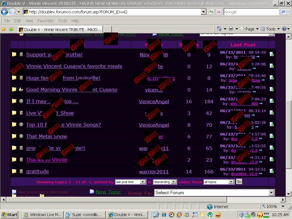Click folder icon beside Top 10 topic

pyautogui.click(x=14, y=124)
